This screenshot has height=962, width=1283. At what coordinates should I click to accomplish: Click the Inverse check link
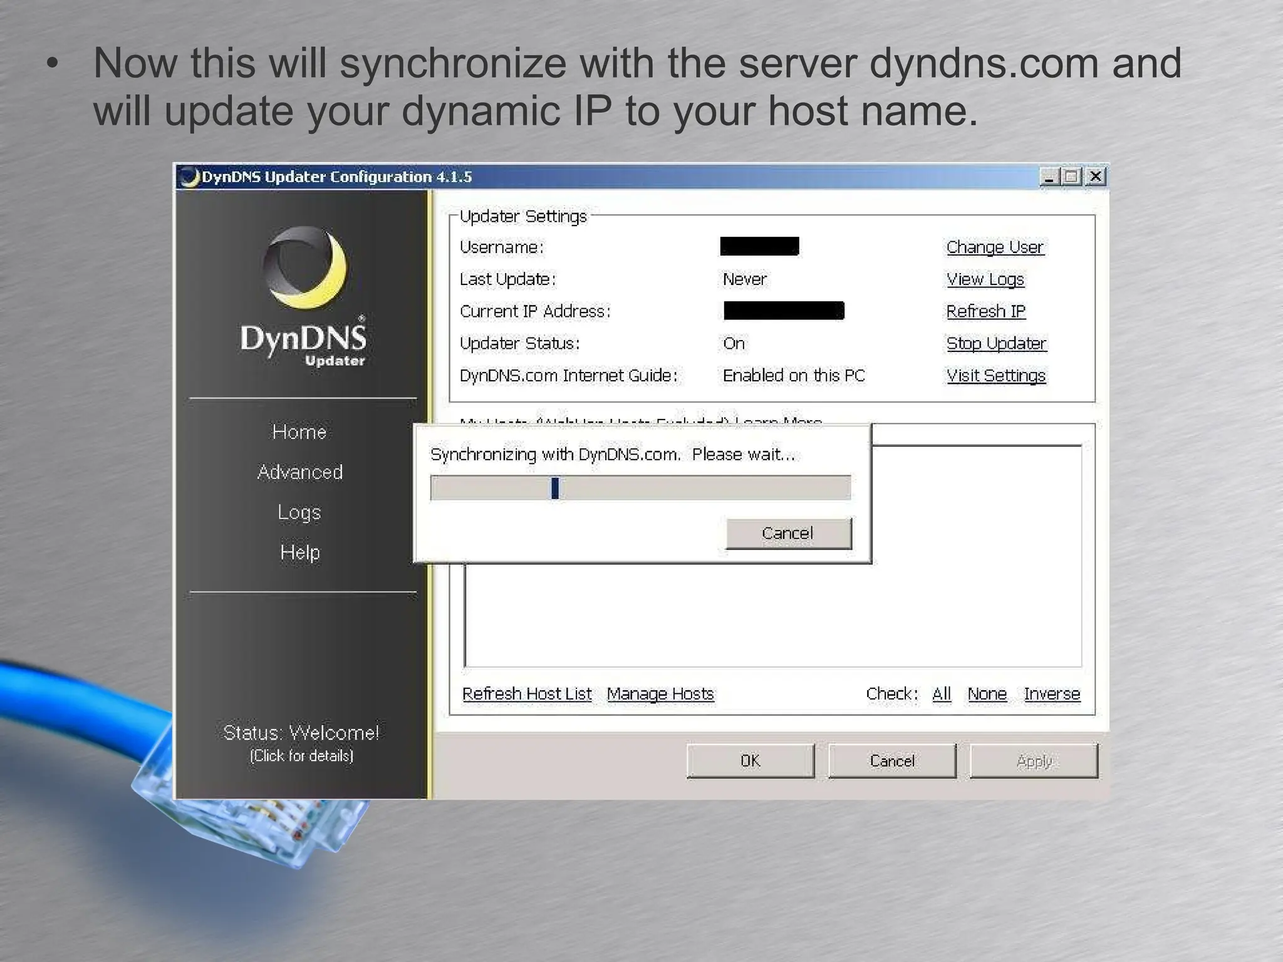pyautogui.click(x=1052, y=694)
